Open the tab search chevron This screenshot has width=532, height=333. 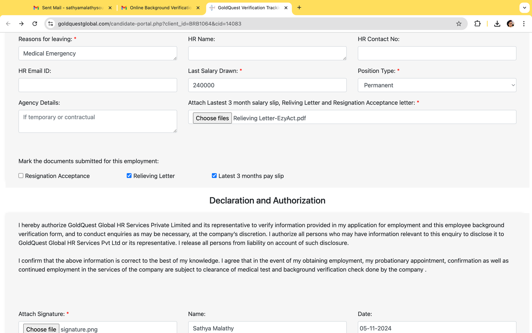click(524, 7)
